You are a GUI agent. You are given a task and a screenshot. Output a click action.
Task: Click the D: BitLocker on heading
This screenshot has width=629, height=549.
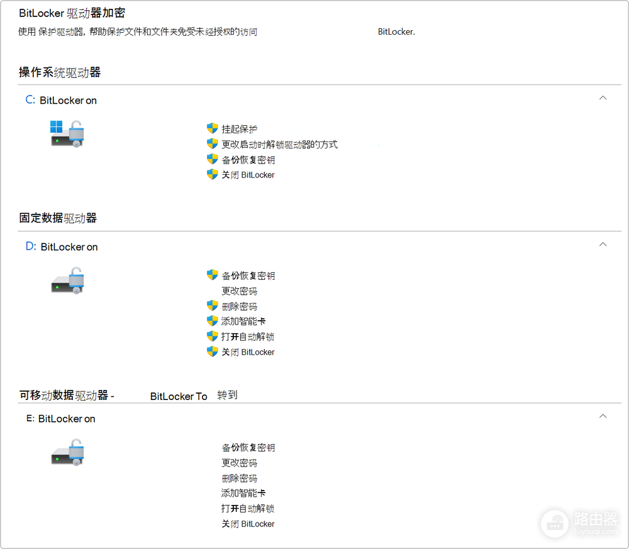click(62, 247)
